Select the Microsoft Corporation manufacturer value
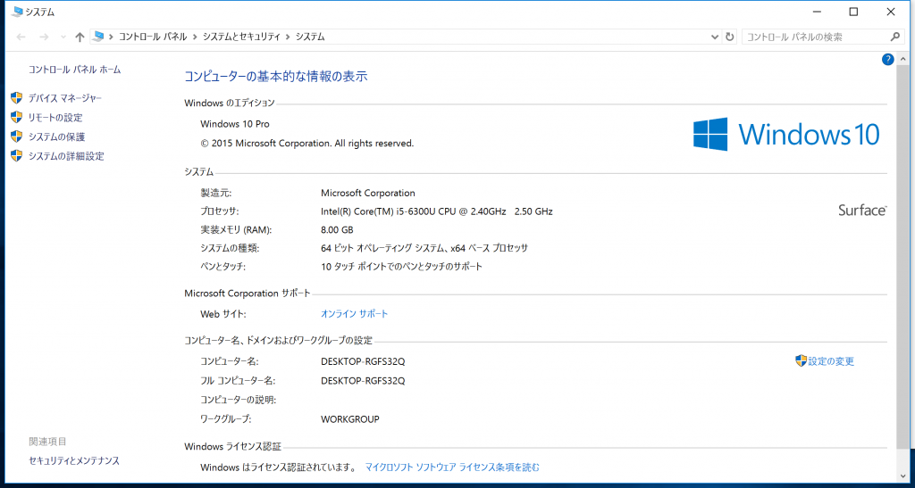Viewport: 915px width, 488px height. pos(367,193)
